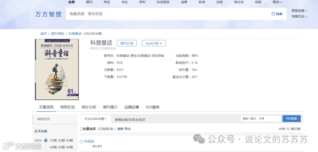This screenshot has height=152, width=318.
Task: Click the 下载量 value 153796
Action: click(122, 77)
